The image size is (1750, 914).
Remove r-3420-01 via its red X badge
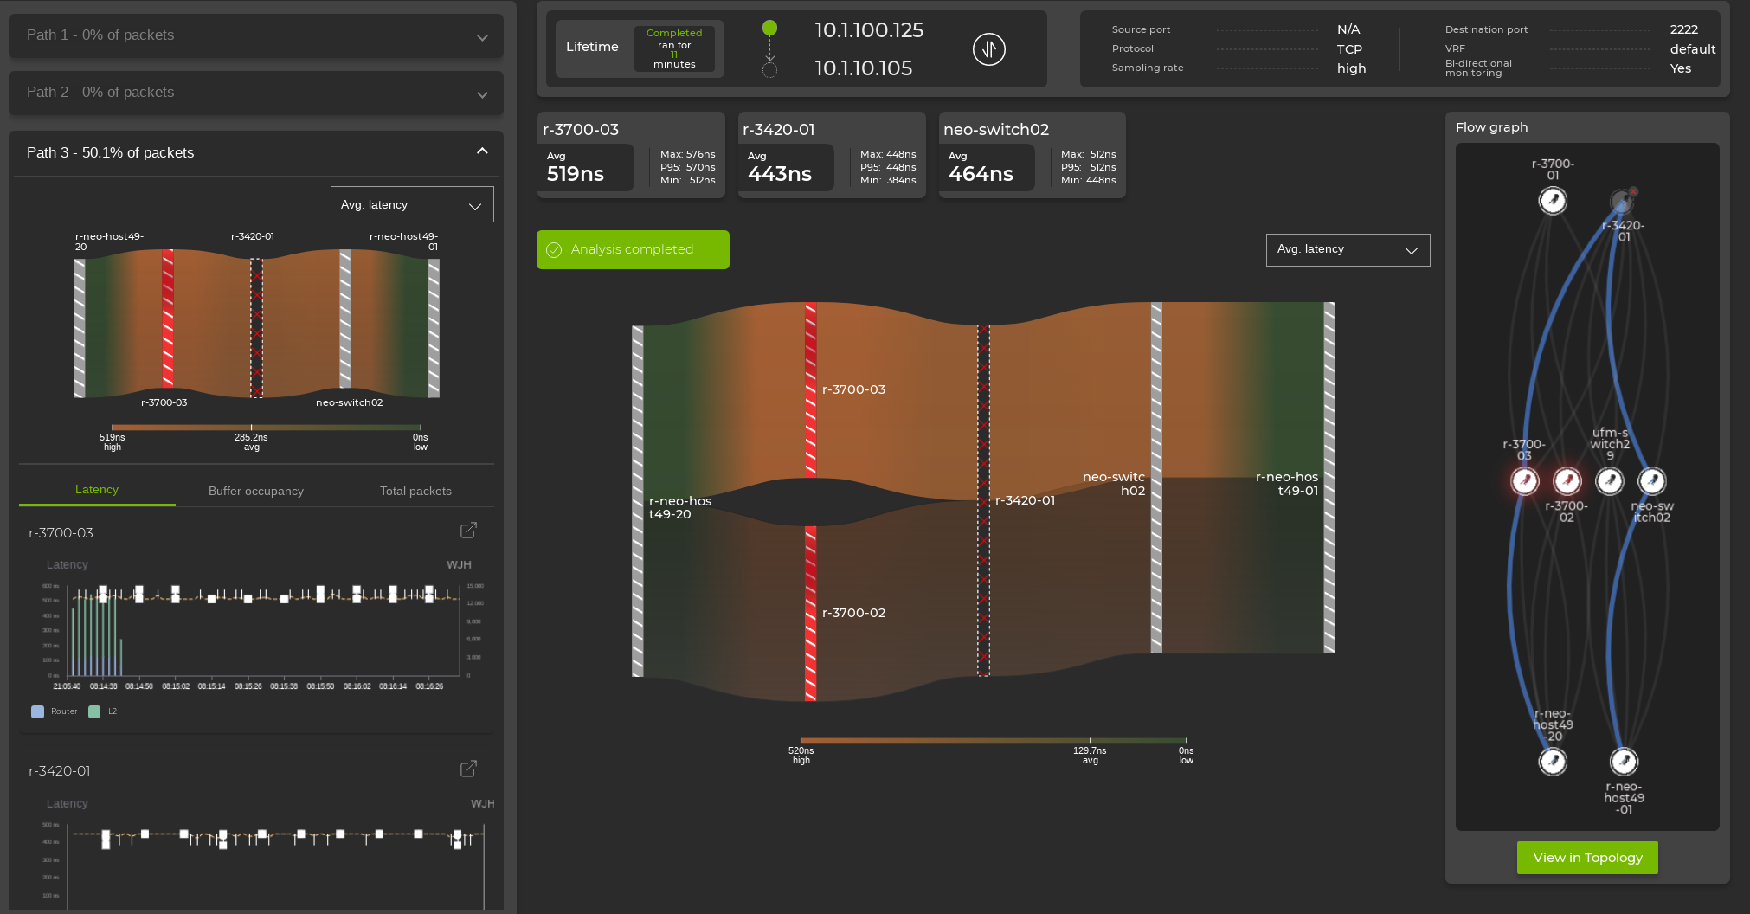(x=1633, y=191)
